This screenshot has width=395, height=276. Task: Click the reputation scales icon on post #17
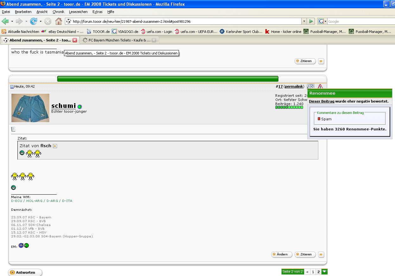tap(310, 86)
